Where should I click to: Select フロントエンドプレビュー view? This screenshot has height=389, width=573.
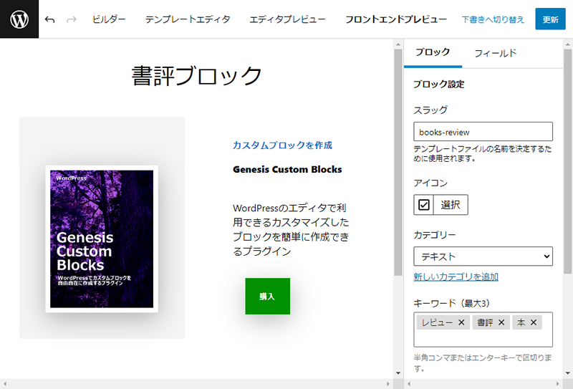(x=396, y=19)
